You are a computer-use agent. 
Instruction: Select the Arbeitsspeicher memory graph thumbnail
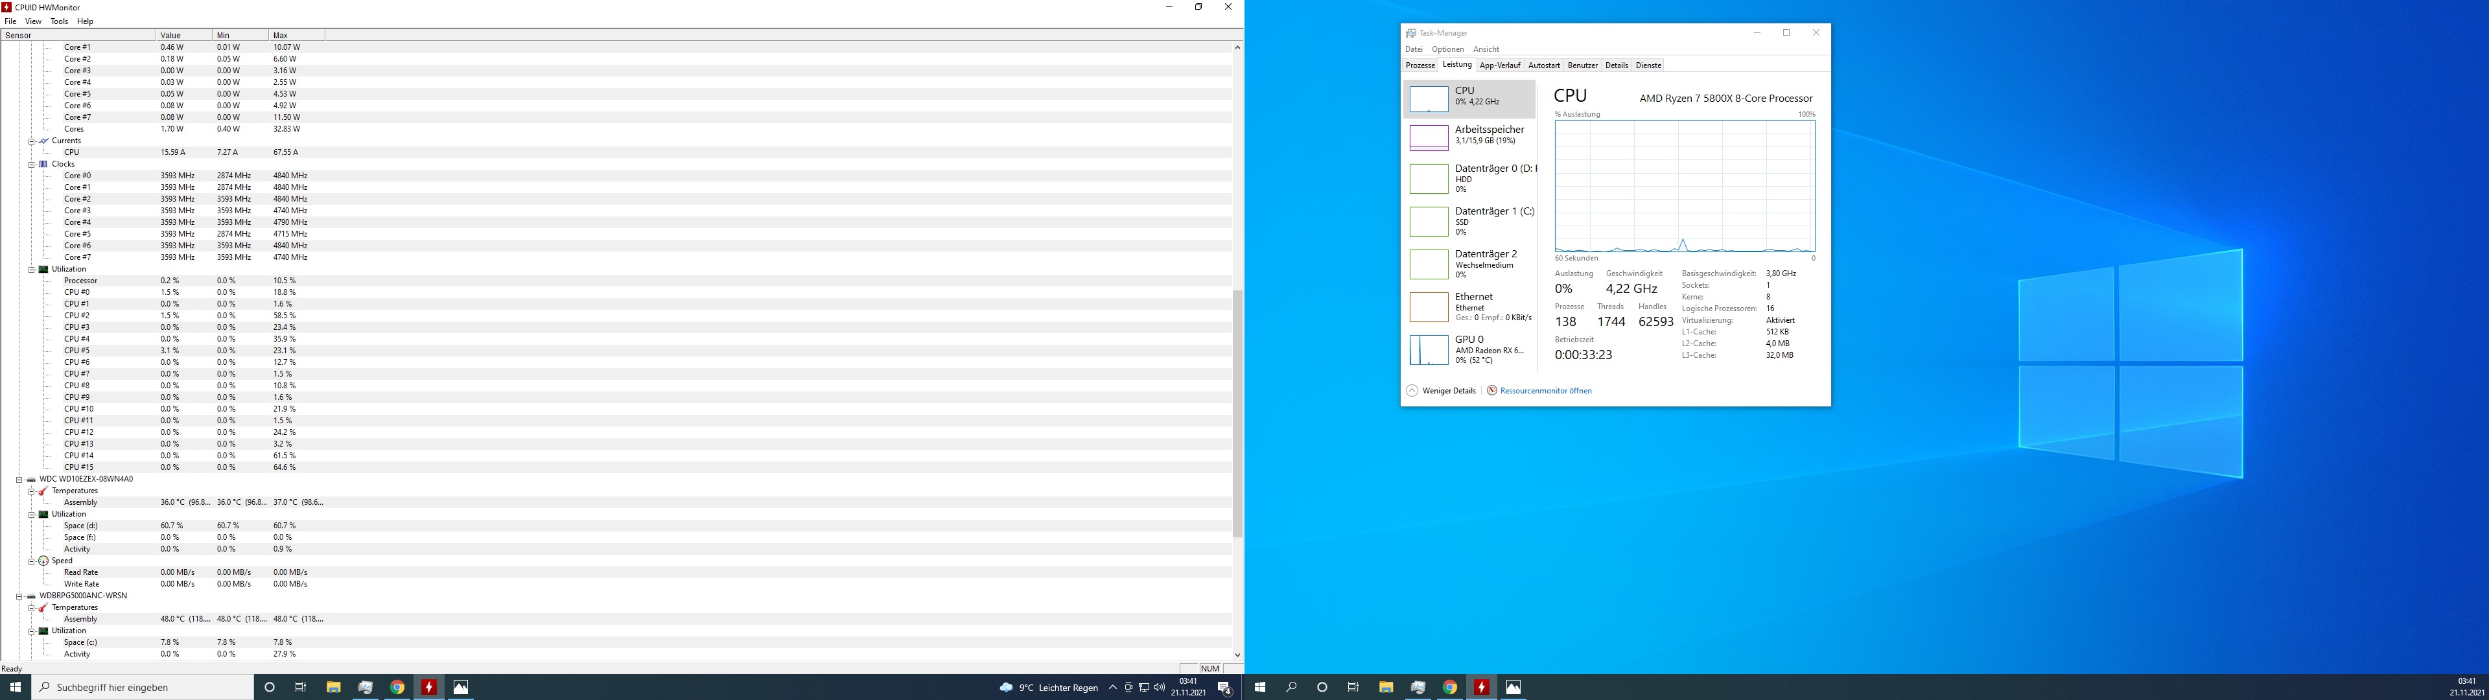1428,136
